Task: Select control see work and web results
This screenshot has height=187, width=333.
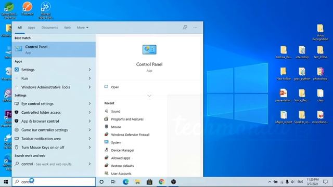Action: 54,164
